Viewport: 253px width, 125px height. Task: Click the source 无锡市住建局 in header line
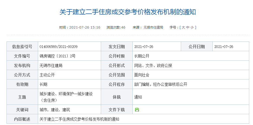pyautogui.click(x=153, y=27)
